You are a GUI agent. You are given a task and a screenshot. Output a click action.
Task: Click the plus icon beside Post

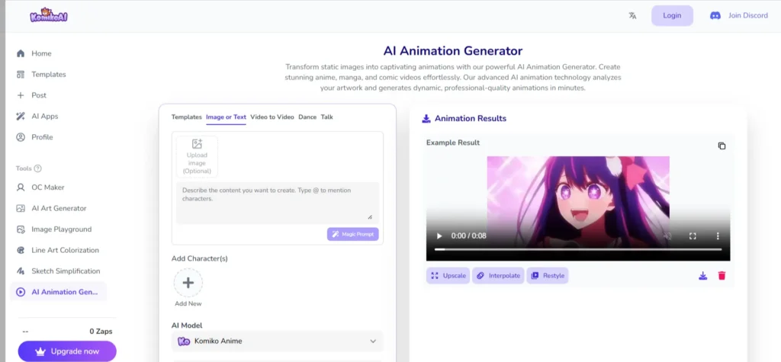coord(21,95)
